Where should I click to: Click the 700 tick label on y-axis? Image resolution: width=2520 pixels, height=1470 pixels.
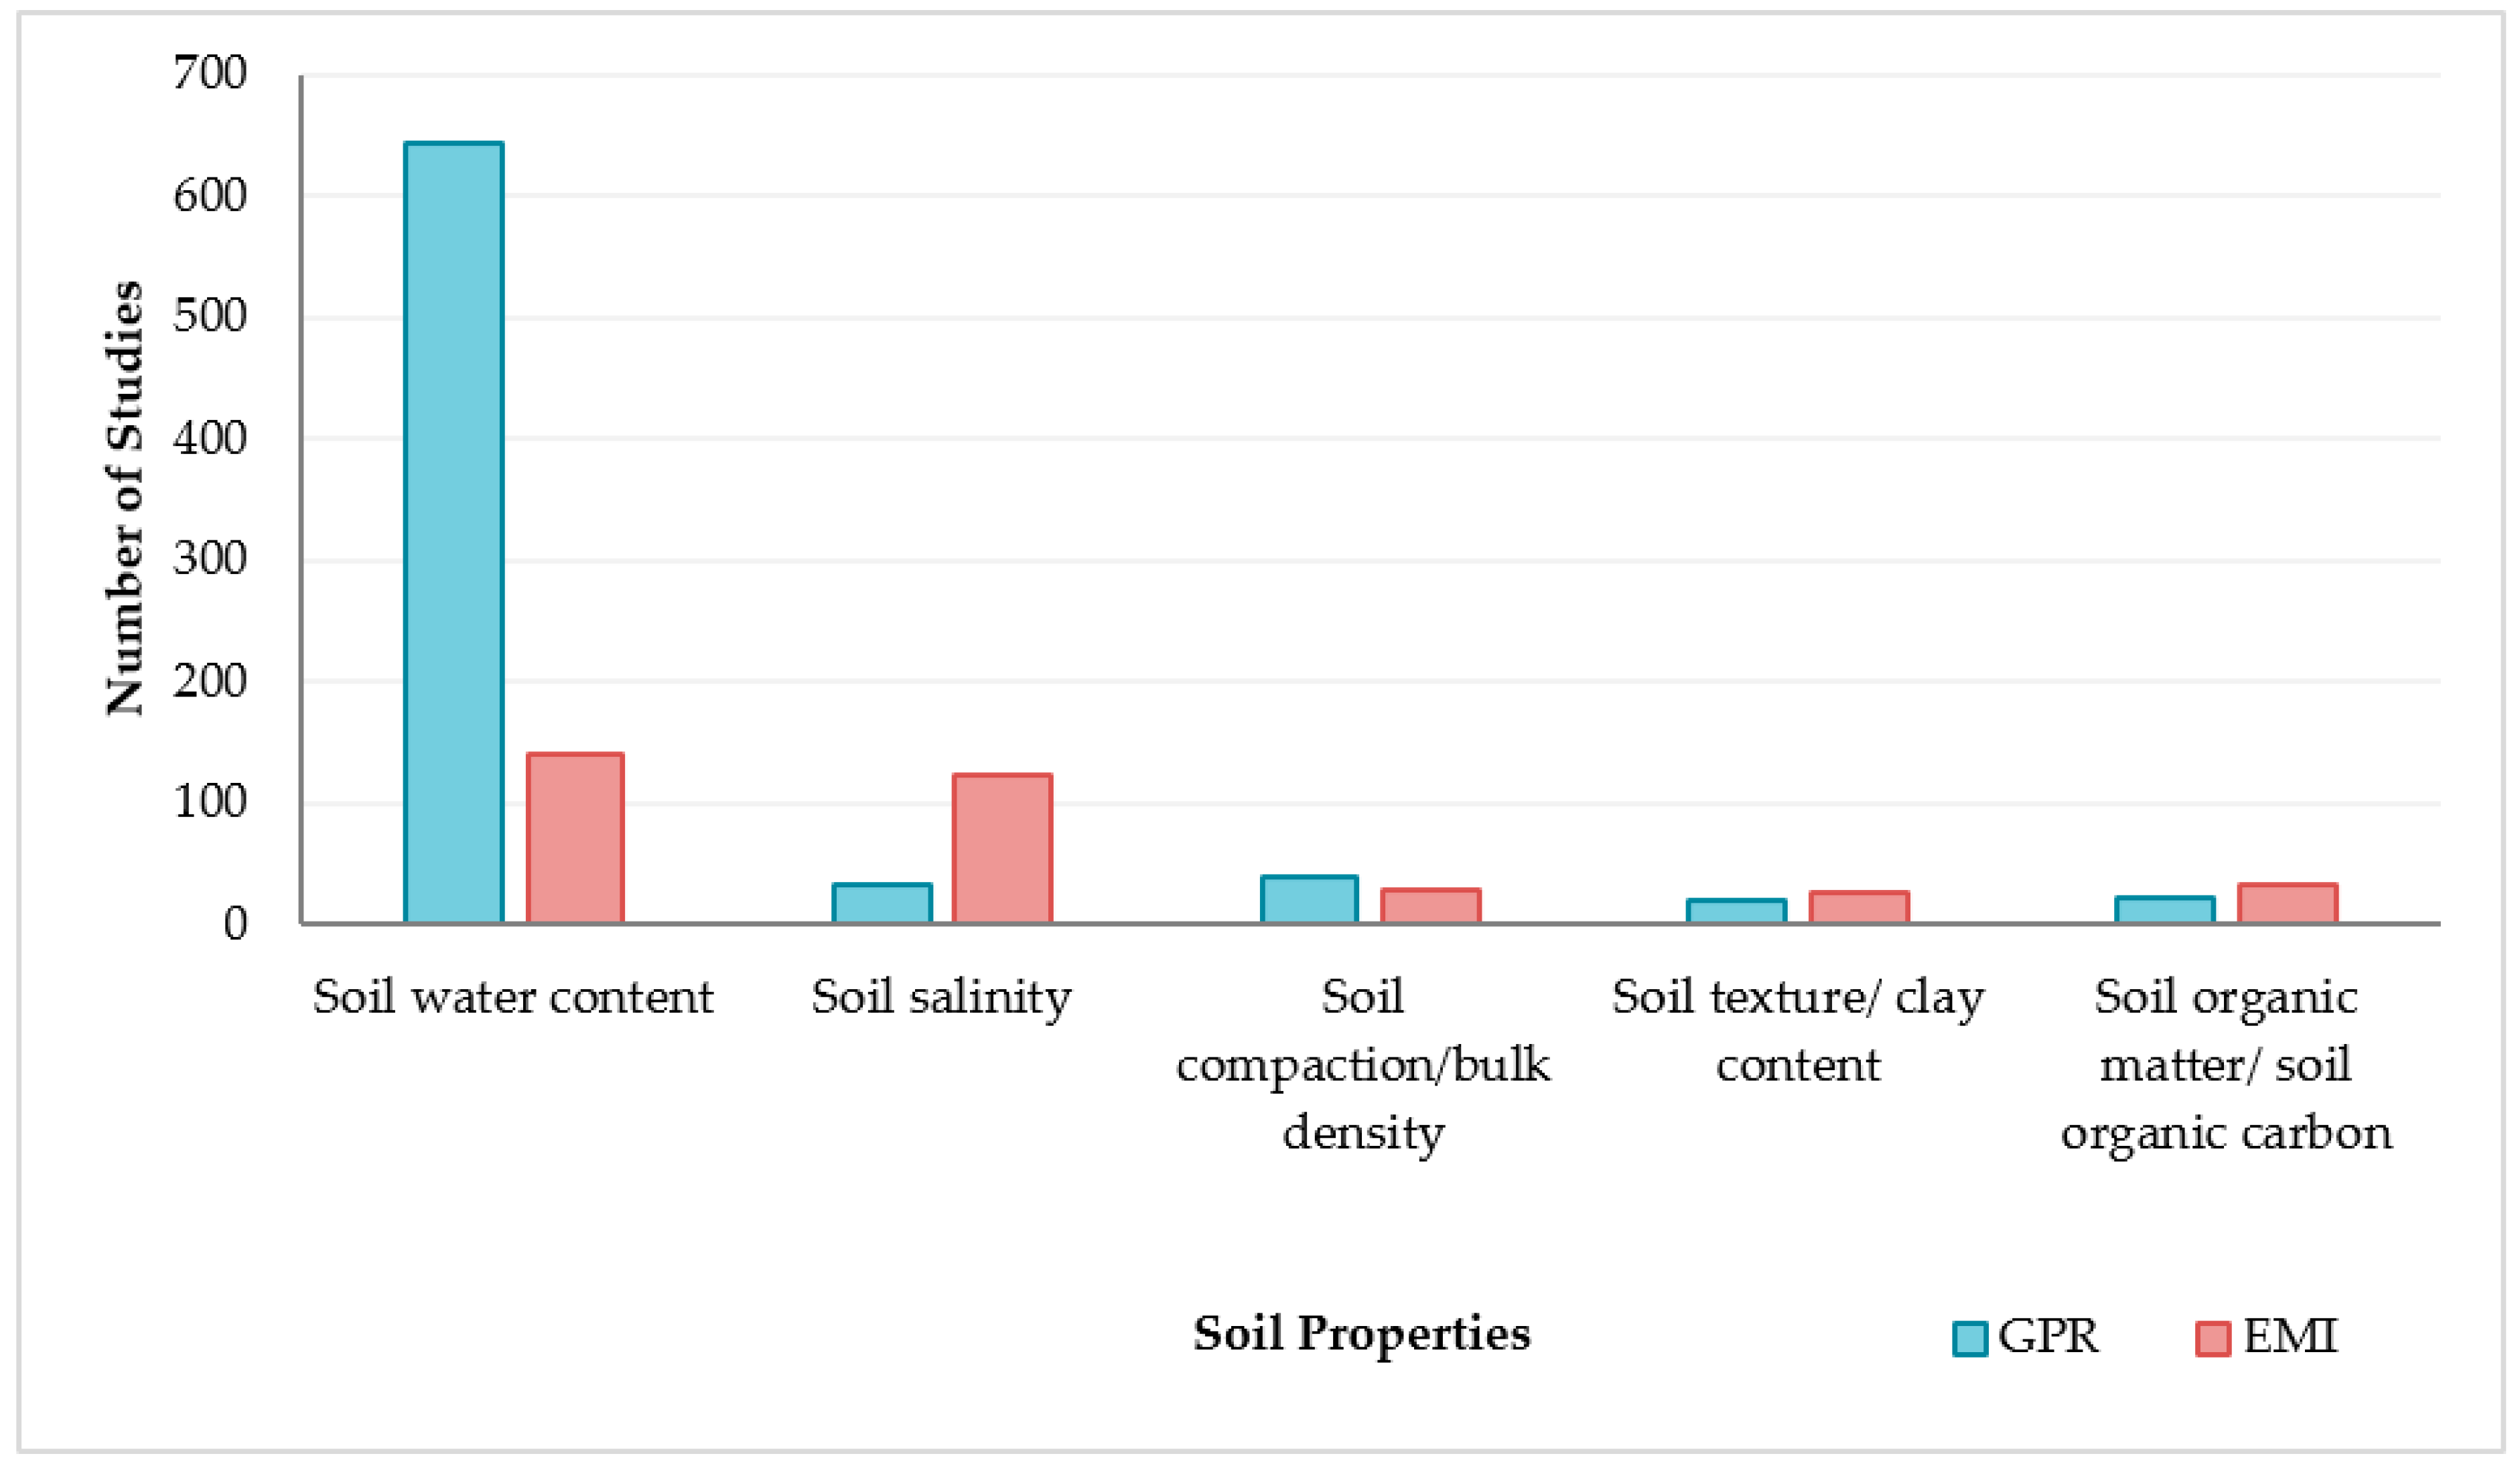210,73
